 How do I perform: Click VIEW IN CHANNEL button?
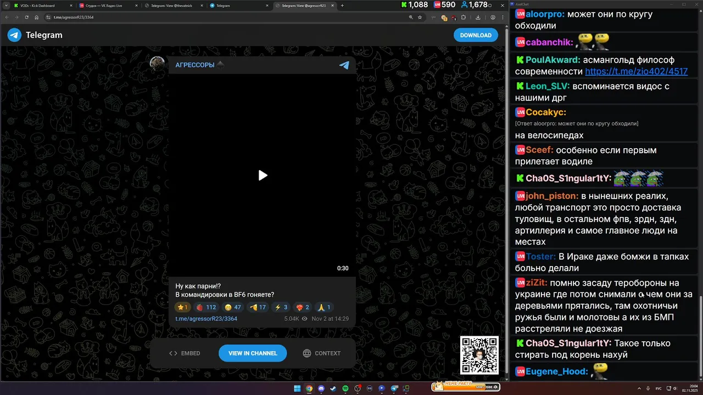point(253,353)
